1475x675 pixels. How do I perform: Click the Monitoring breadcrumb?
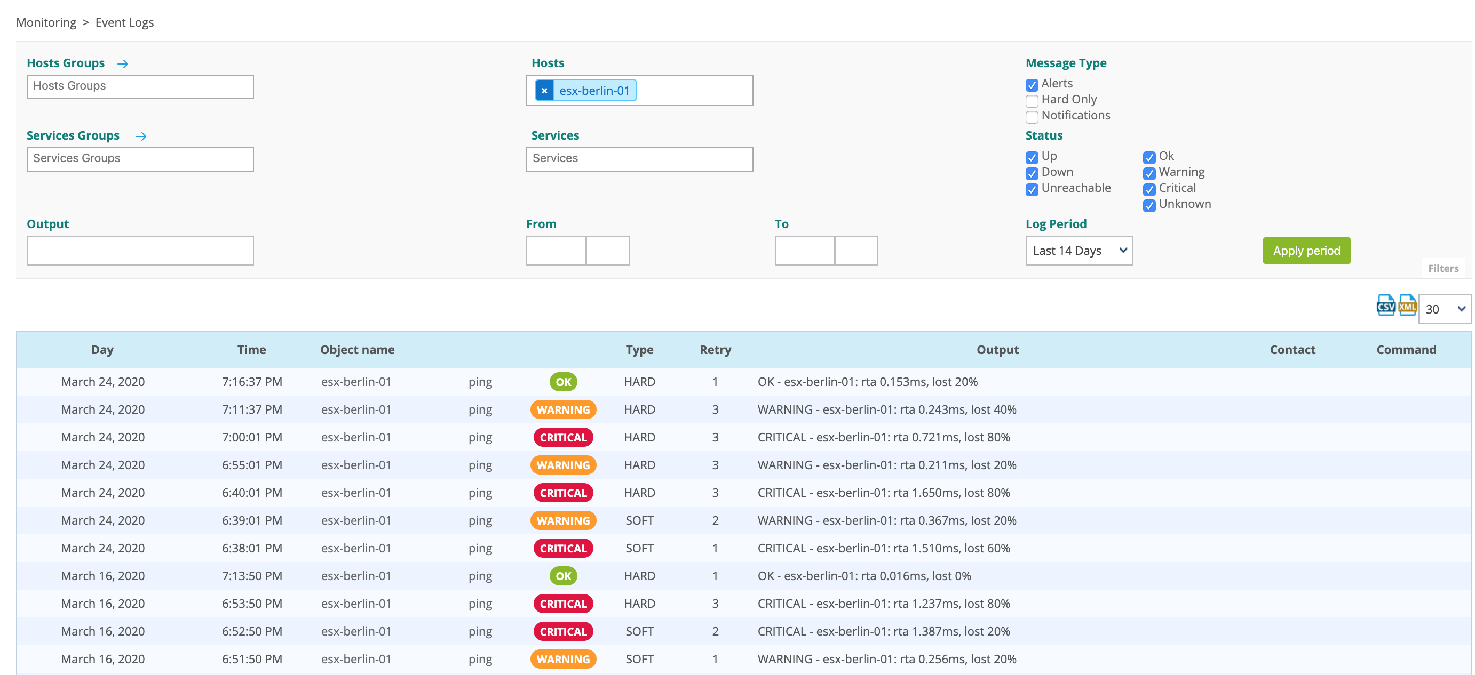click(x=46, y=22)
